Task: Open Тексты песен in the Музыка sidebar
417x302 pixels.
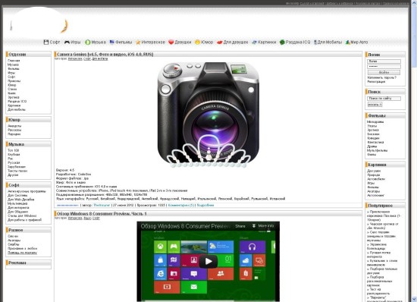Action: 17,171
